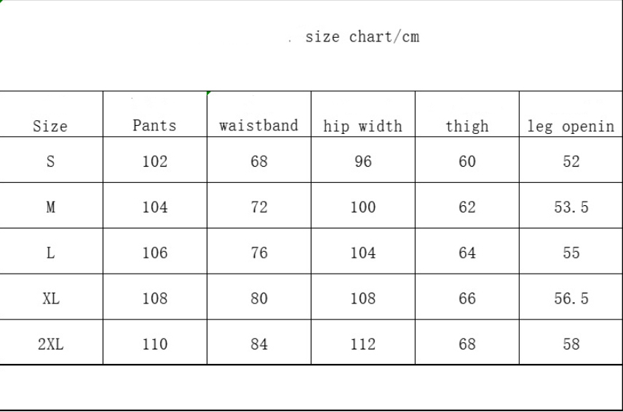Viewport: 623px width, 412px height.
Task: Select the 2XL size row label
Action: tap(50, 344)
